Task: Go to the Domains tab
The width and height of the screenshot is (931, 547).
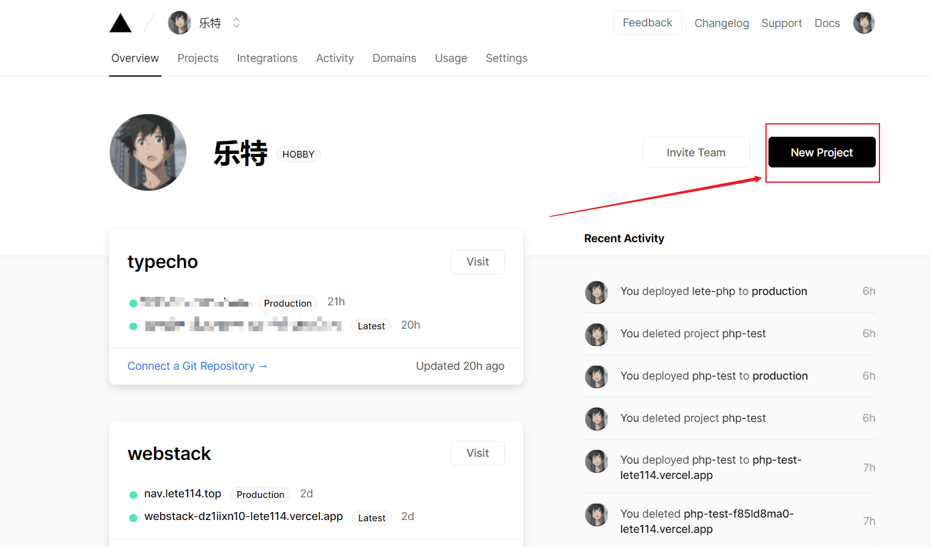Action: tap(394, 58)
